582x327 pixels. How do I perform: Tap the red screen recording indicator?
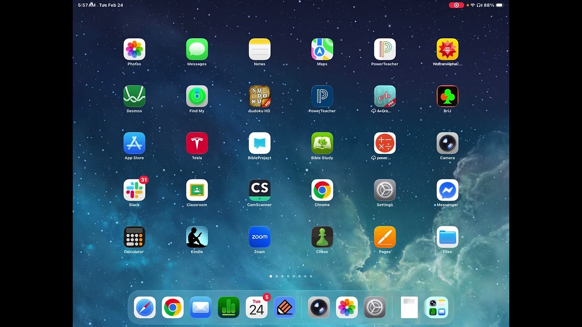(457, 5)
